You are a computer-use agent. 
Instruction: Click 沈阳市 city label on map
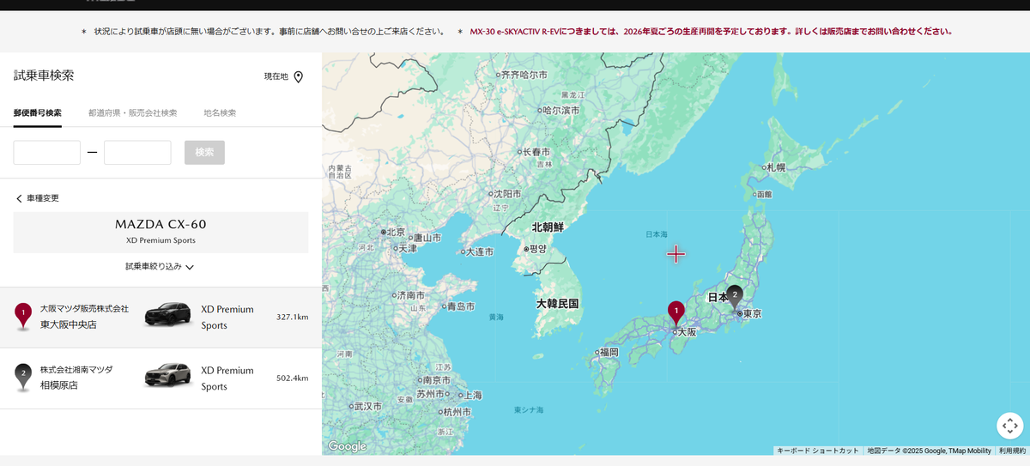pos(507,194)
